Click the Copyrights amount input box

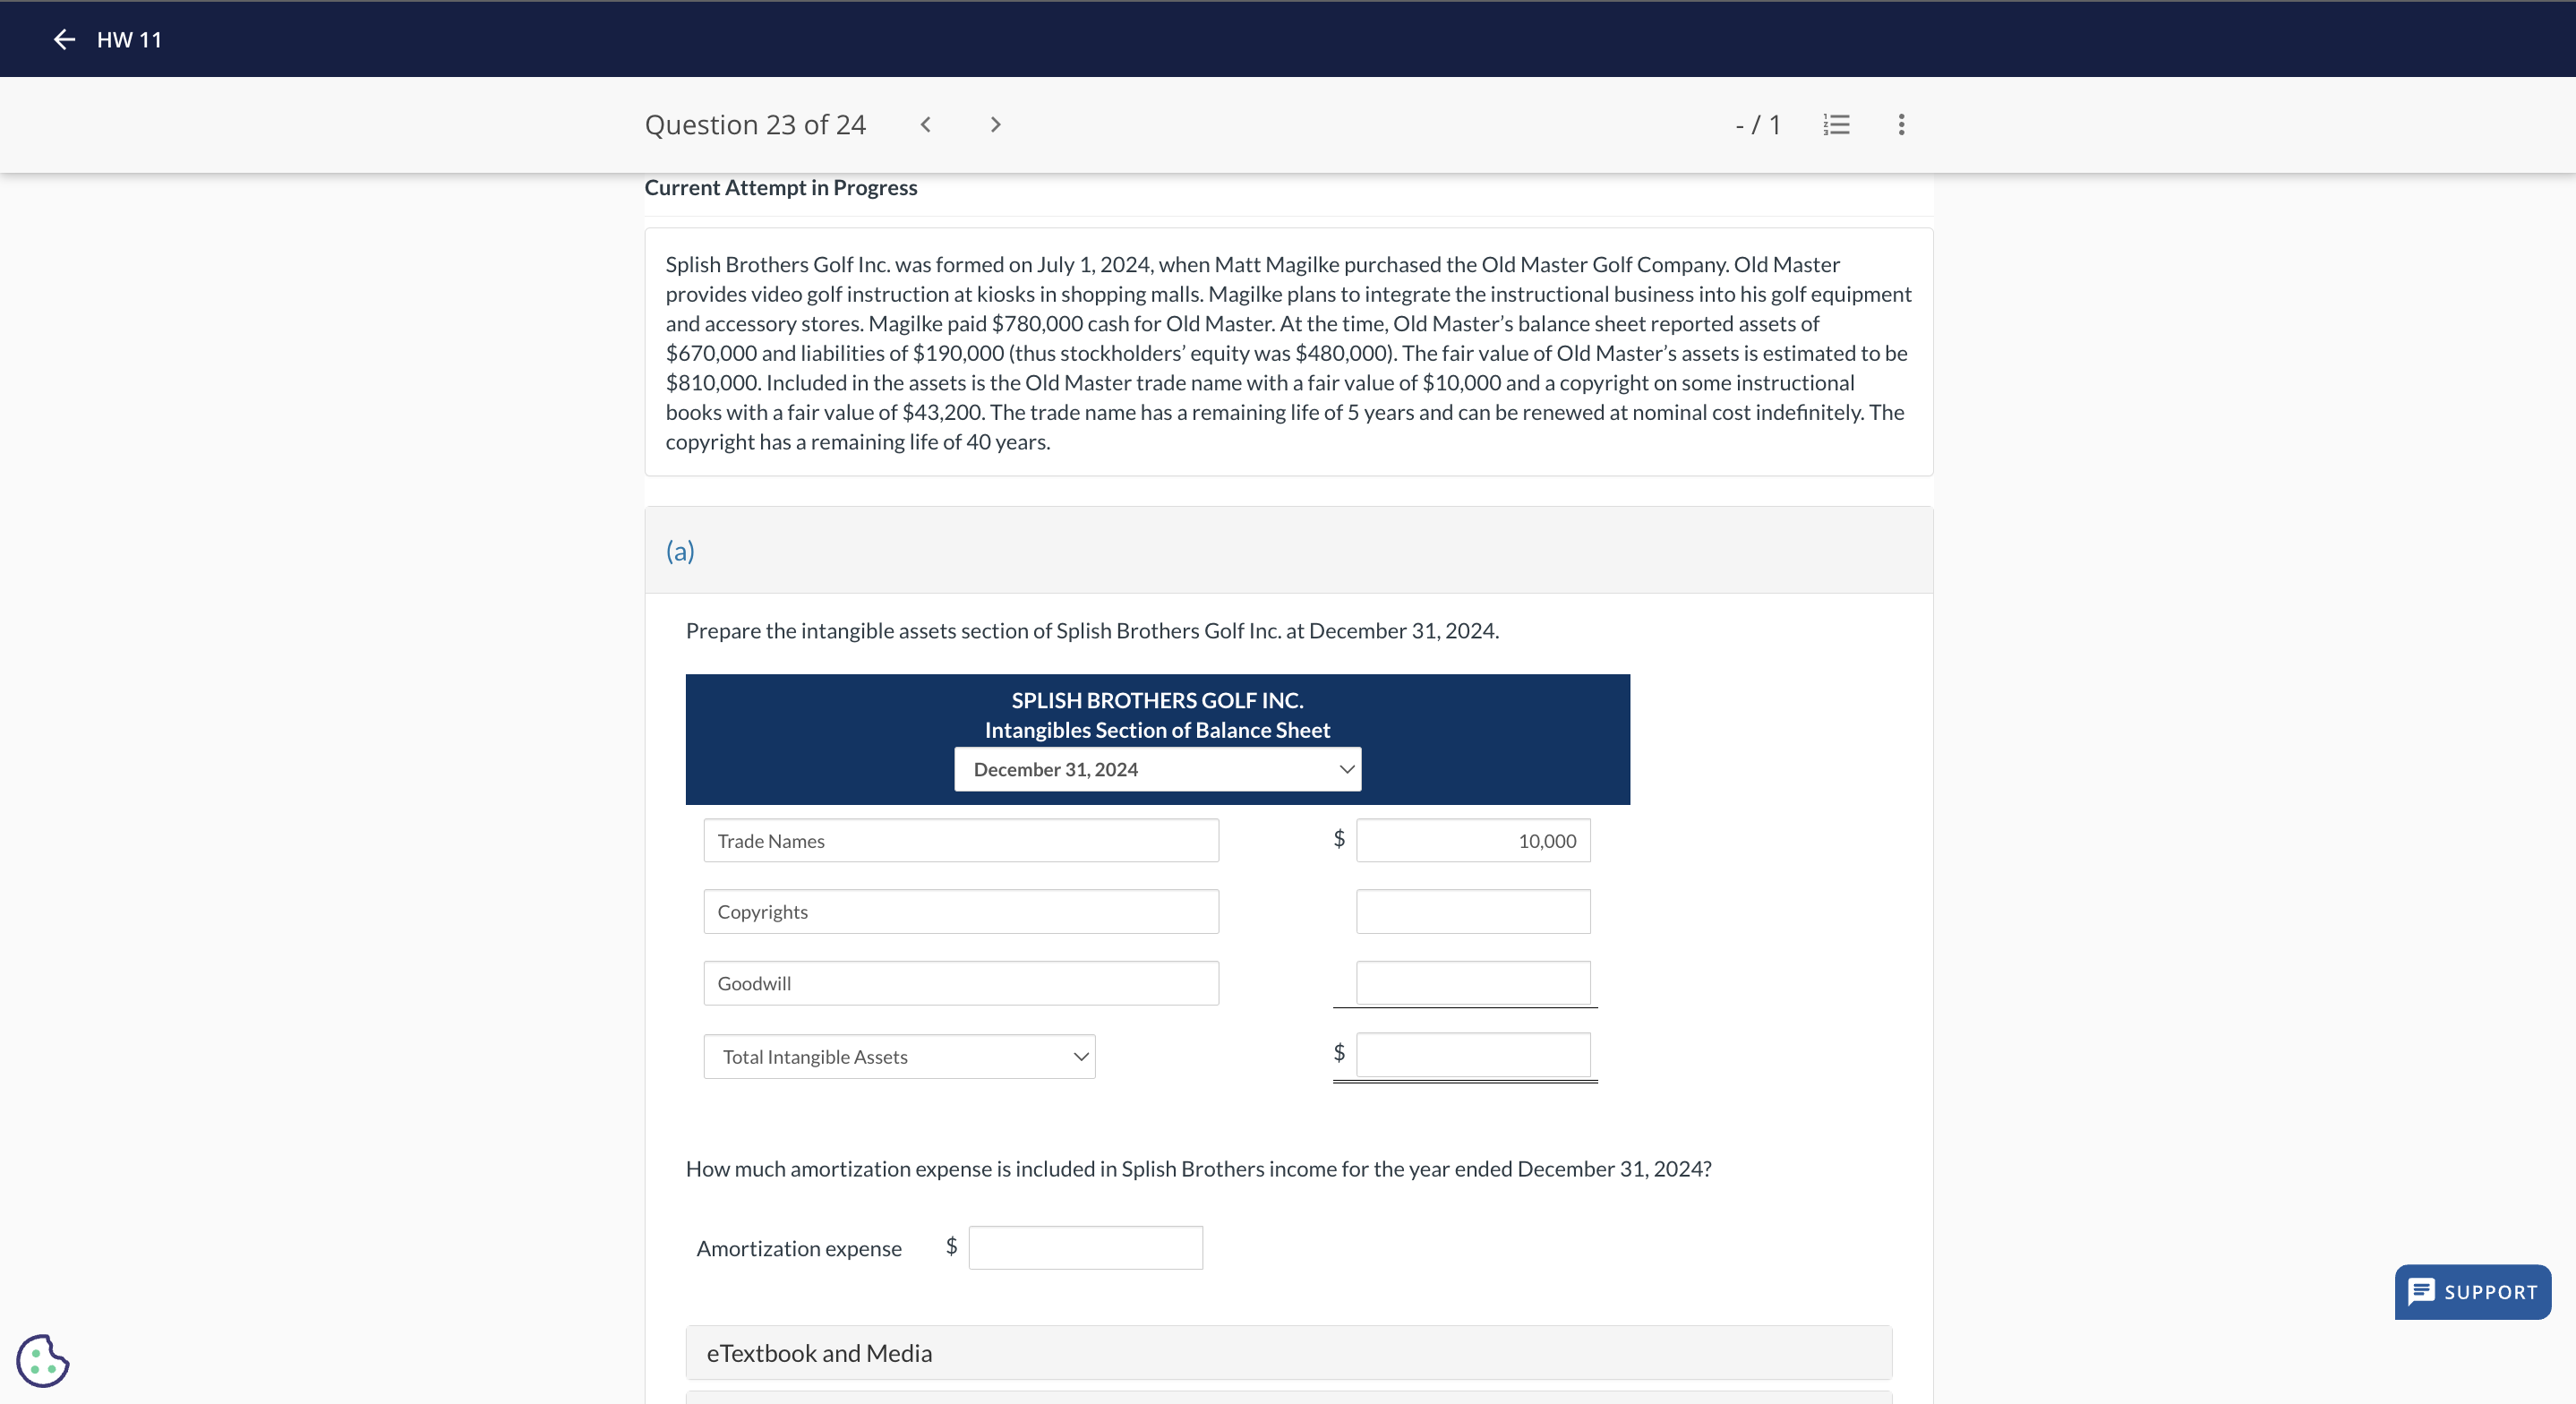point(1472,912)
